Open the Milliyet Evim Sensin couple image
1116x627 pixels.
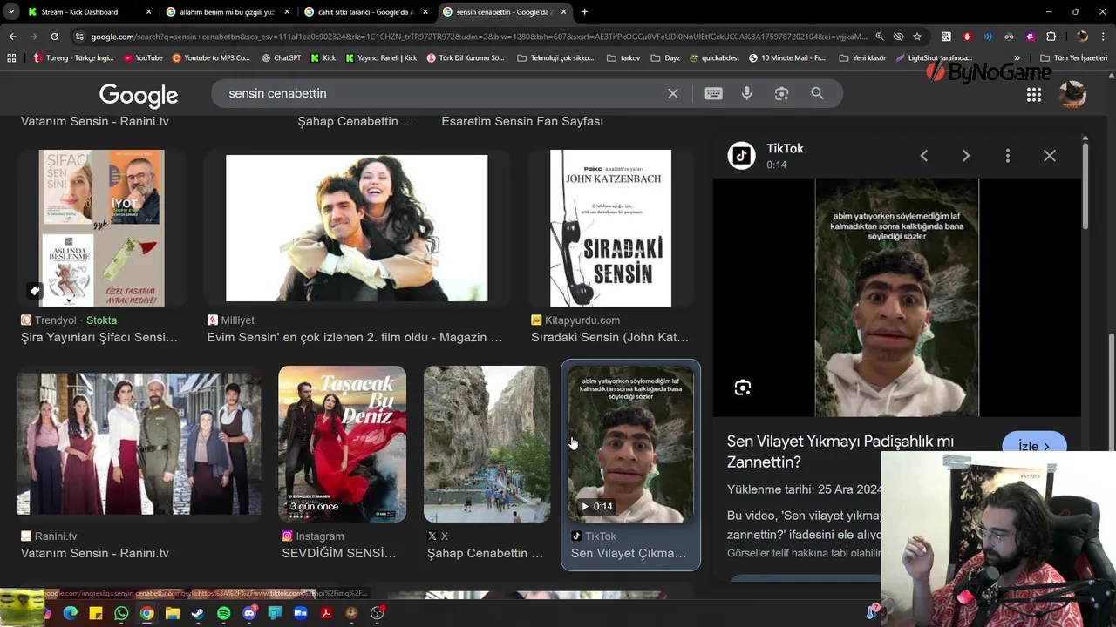(x=357, y=228)
